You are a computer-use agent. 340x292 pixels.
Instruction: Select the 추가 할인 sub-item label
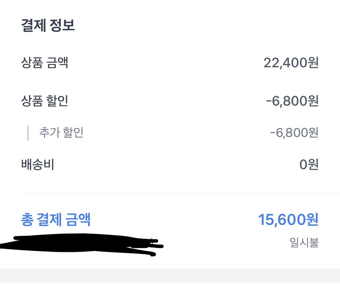tap(61, 132)
